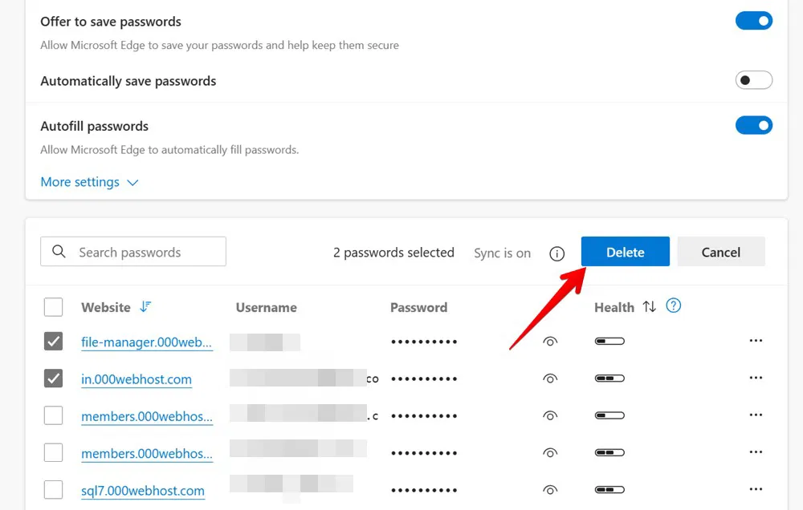Screen dimensions: 803x510
Task: Sort passwords by Health arrows icon
Action: (650, 307)
